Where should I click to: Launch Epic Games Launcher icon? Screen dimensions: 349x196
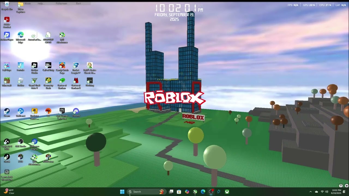pos(62,114)
